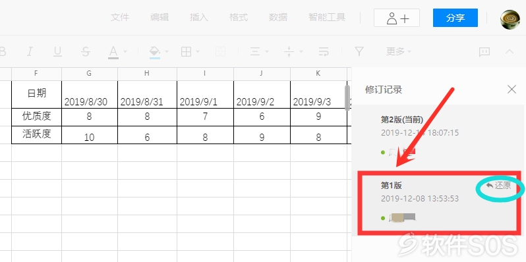Expand vertical alignment dropdown arrow

301,51
